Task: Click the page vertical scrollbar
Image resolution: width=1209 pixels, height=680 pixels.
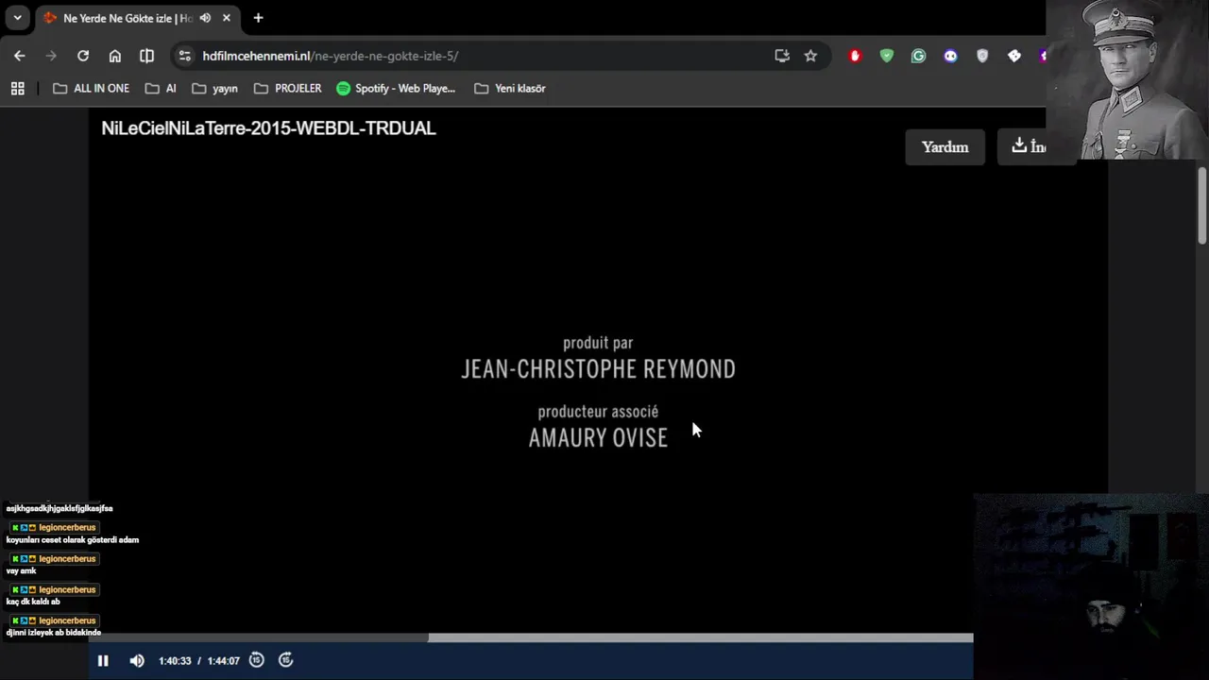Action: [1202, 208]
